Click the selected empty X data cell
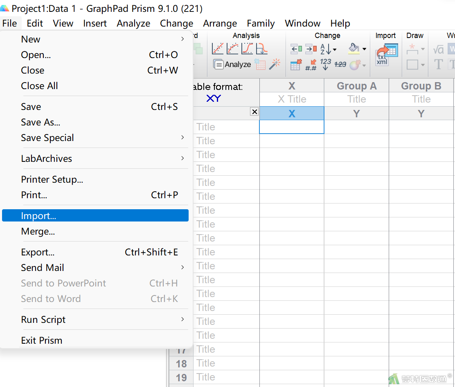 click(292, 127)
